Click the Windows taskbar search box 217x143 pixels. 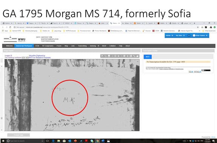click(x=25, y=141)
